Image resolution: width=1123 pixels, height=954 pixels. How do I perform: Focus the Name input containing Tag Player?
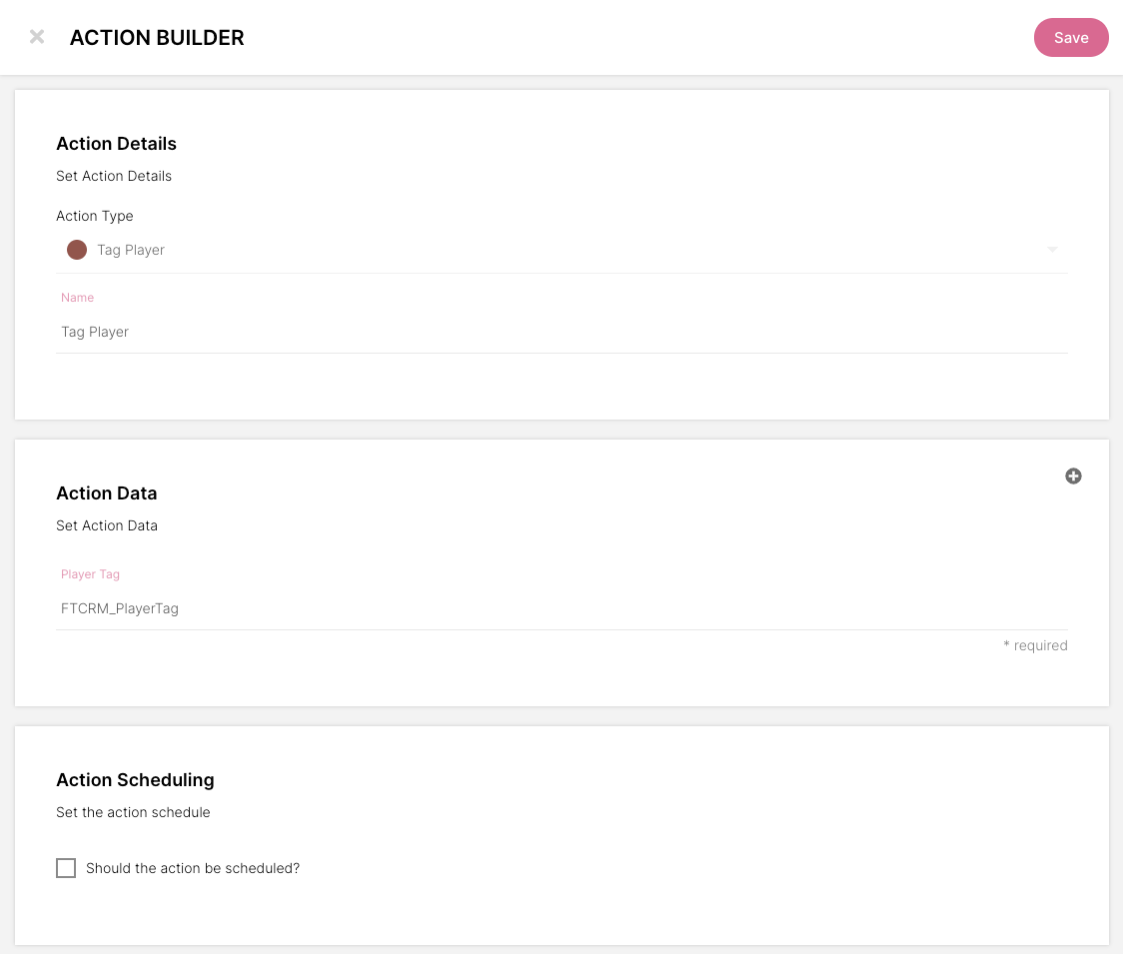pos(560,332)
